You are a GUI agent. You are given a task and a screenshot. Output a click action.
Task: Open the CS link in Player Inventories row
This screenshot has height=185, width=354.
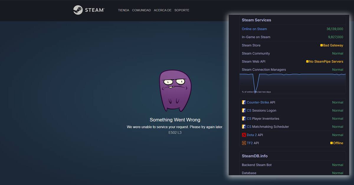pos(249,119)
